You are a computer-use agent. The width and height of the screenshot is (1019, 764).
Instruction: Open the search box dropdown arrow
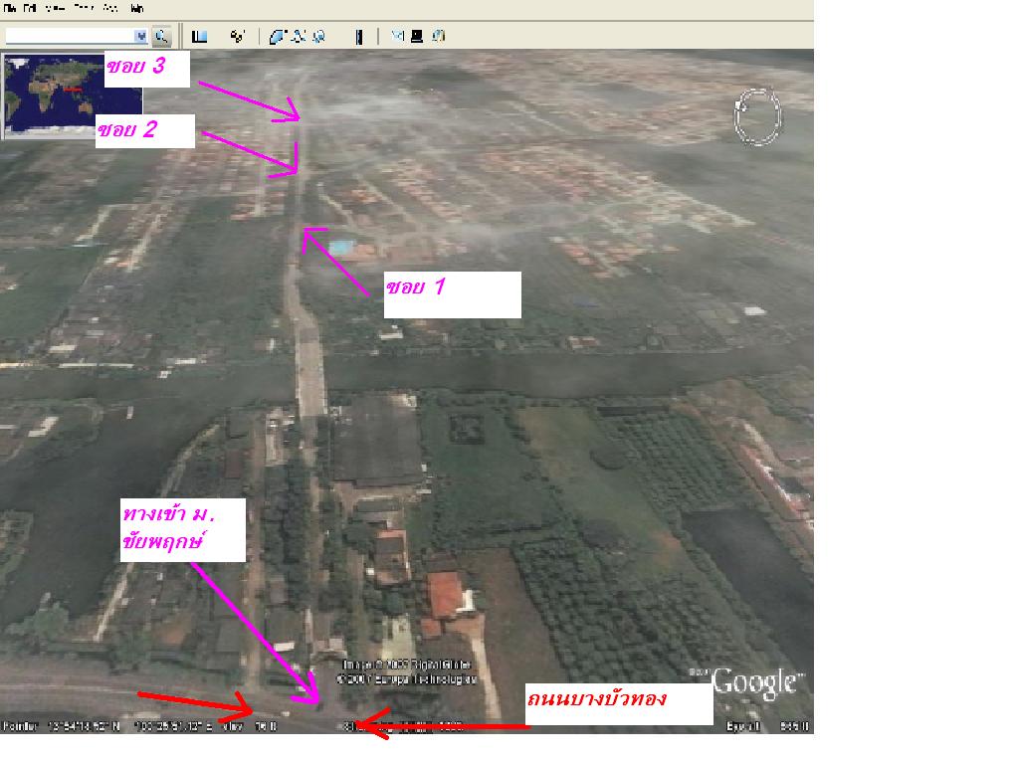141,37
